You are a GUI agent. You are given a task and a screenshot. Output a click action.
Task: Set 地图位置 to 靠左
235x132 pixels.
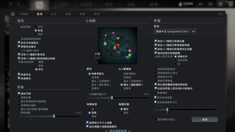[x=122, y=109]
